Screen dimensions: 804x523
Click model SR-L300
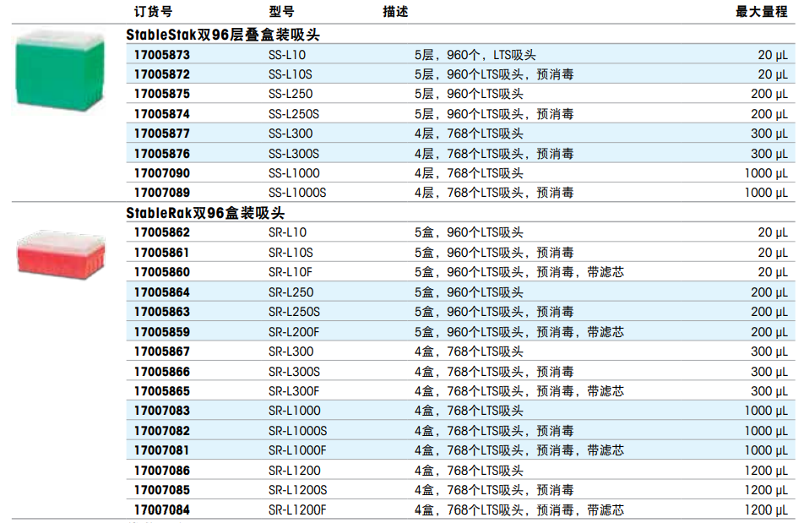(x=291, y=351)
